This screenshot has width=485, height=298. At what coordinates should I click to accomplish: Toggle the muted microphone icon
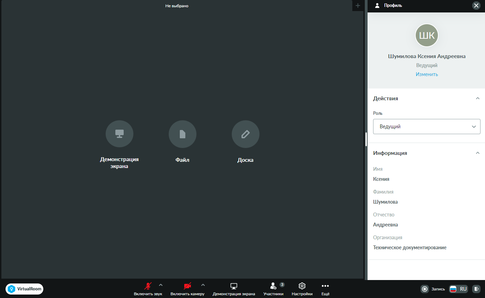[148, 286]
